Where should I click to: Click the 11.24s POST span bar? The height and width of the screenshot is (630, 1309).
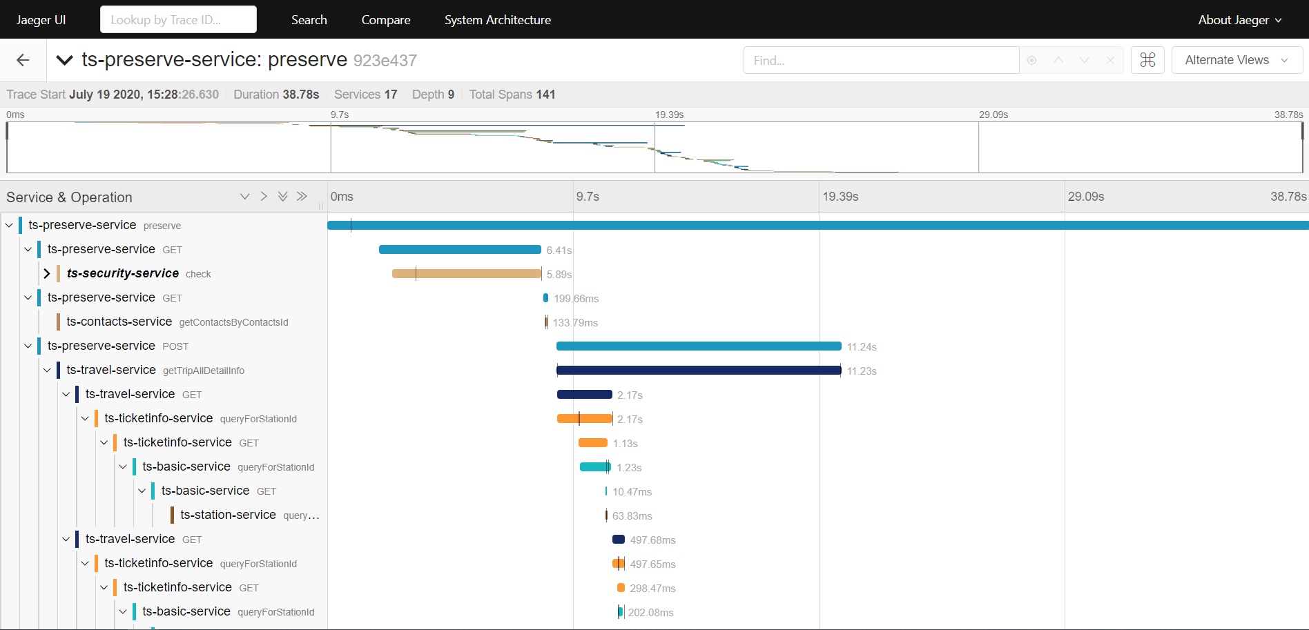point(699,346)
